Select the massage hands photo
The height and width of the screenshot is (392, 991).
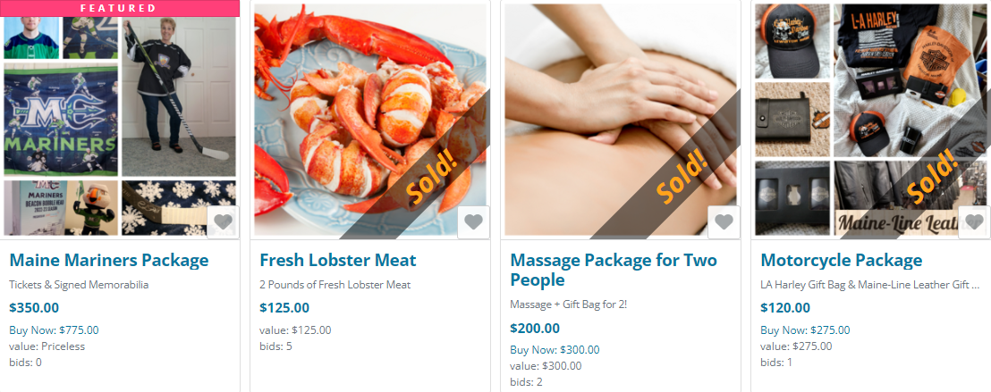tap(621, 120)
